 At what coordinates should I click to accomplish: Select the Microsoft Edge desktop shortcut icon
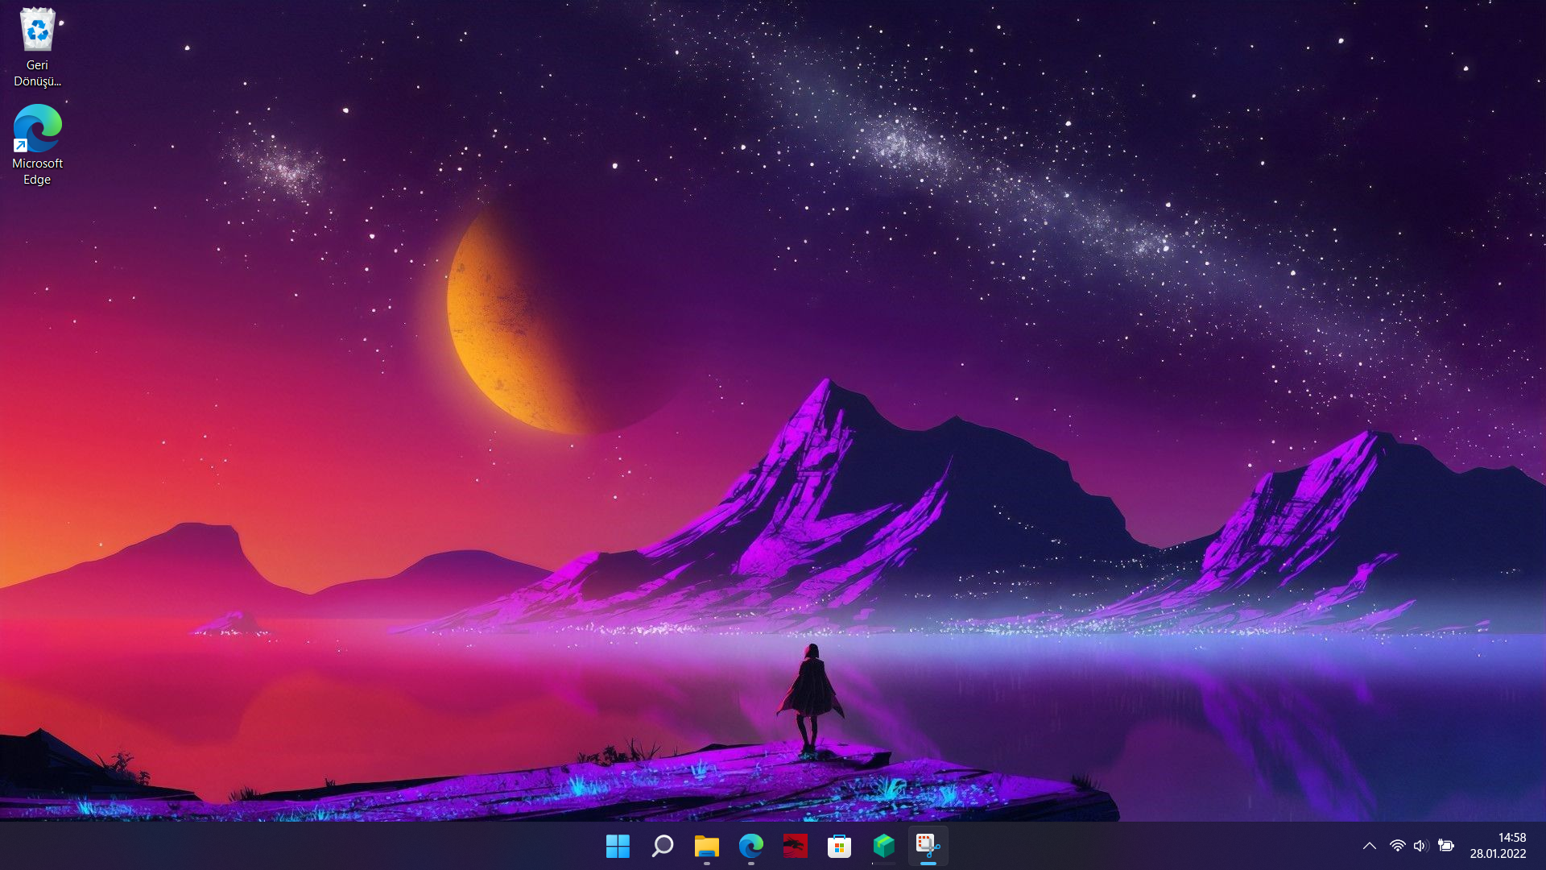tap(37, 129)
